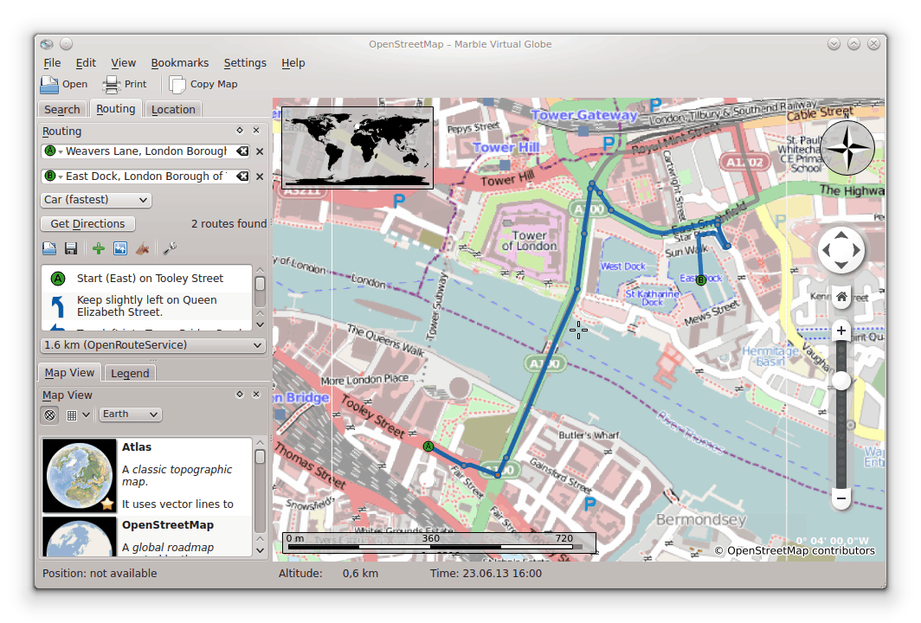Zoom in with the plus button
The width and height of the screenshot is (921, 623).
click(x=841, y=331)
